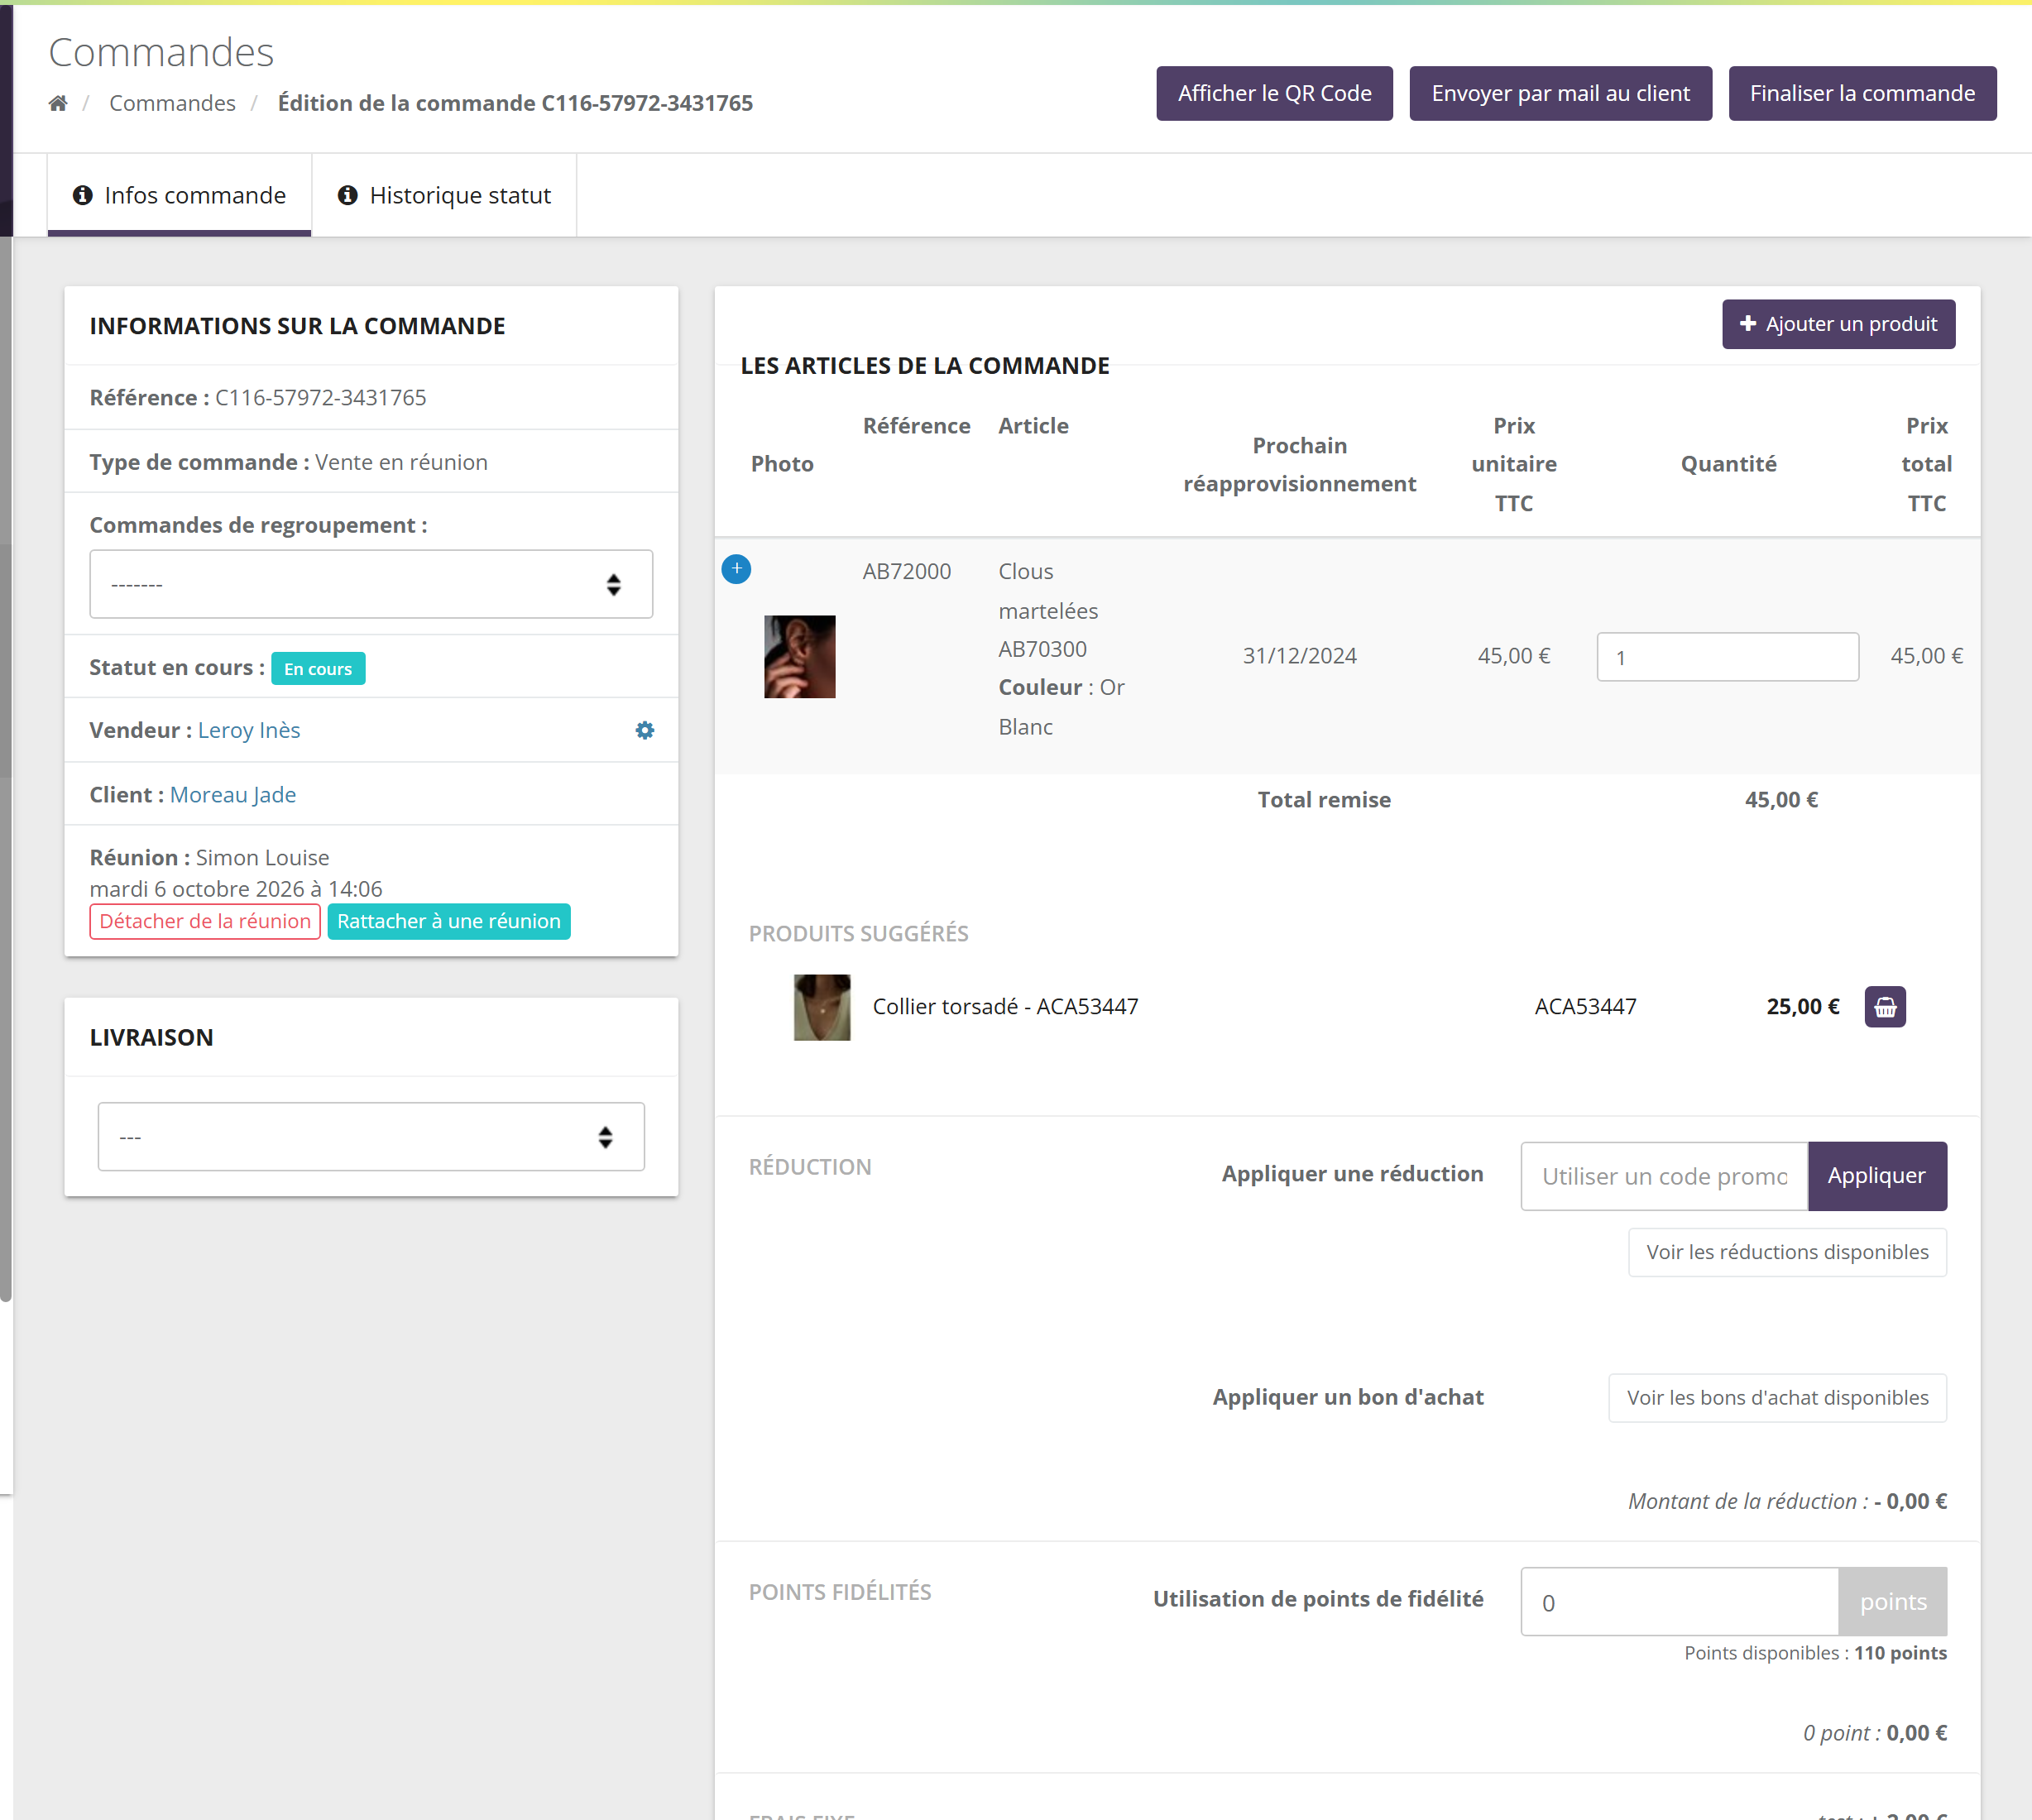Click the home icon in the breadcrumb
The image size is (2032, 1820).
(x=58, y=103)
